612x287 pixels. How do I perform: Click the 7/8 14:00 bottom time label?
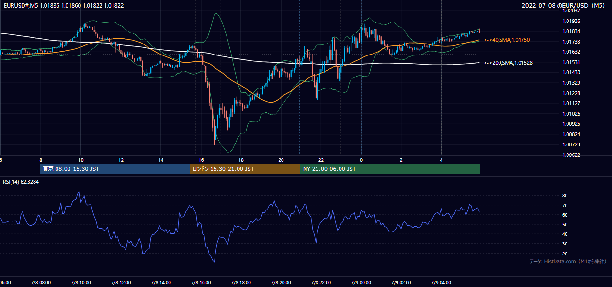coord(161,283)
